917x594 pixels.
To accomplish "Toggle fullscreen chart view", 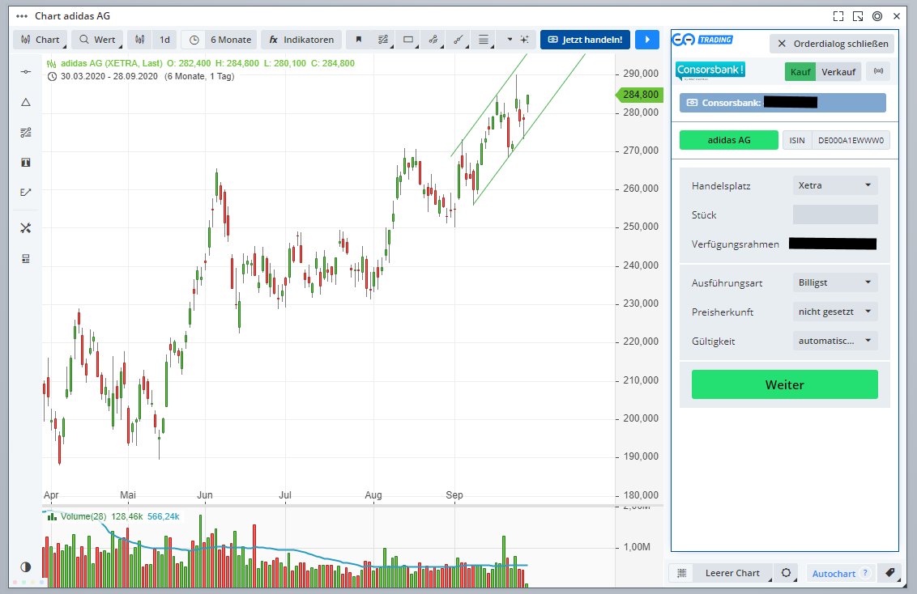I will [x=838, y=16].
